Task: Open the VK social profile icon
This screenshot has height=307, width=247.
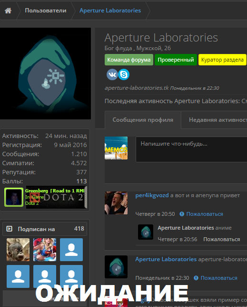Action: (112, 74)
